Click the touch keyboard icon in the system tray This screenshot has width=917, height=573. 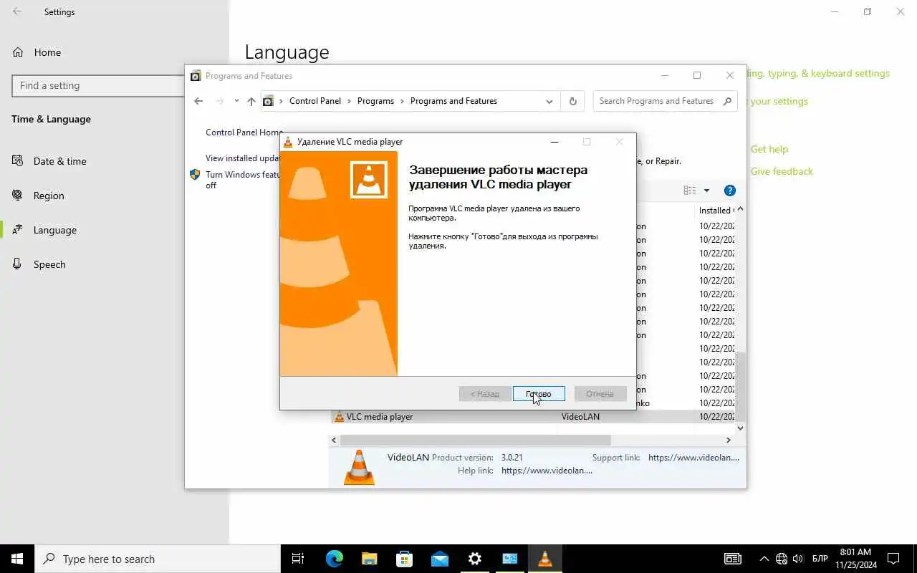point(733,559)
